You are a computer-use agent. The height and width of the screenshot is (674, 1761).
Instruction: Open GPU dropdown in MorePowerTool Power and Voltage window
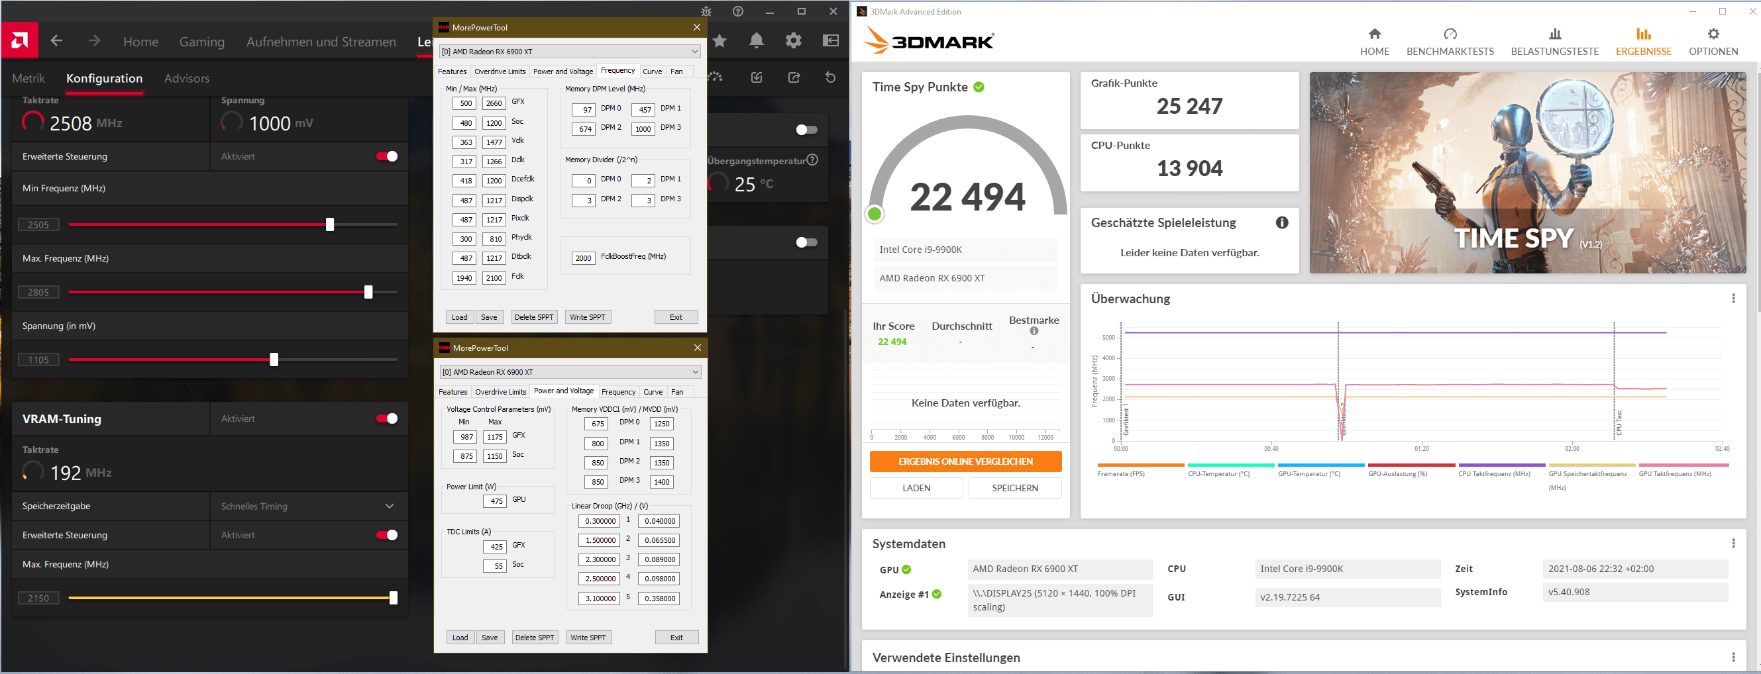pos(570,371)
